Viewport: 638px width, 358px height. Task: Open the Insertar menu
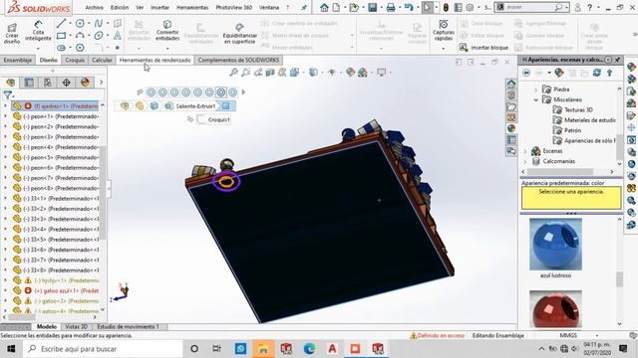pos(159,7)
